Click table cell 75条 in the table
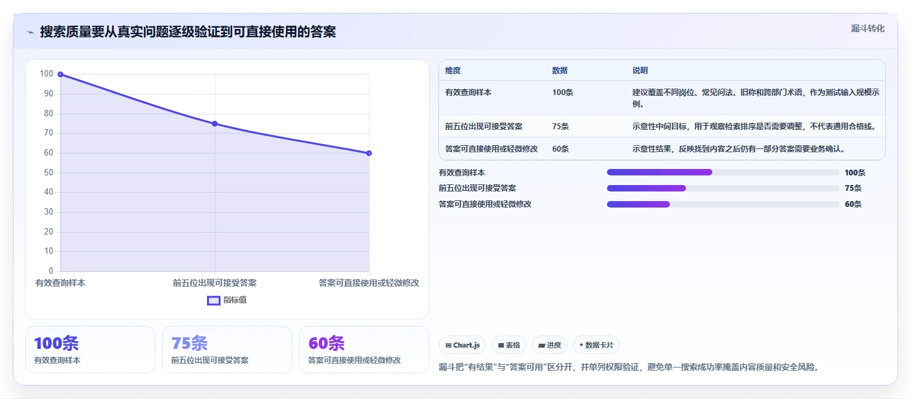The height and width of the screenshot is (399, 911). [561, 127]
